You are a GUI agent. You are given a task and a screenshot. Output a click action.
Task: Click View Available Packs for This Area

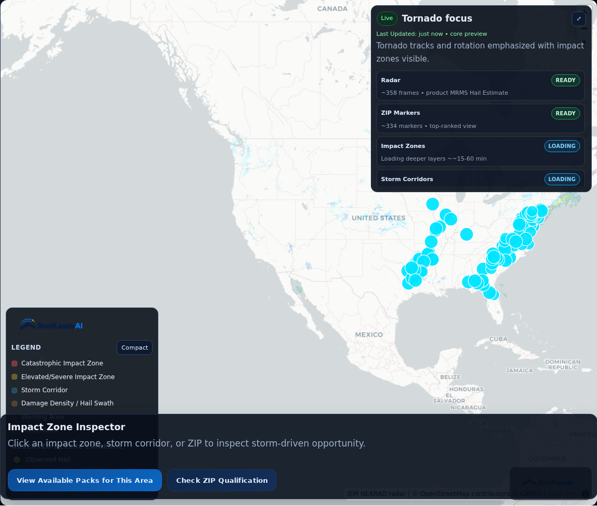coord(85,480)
